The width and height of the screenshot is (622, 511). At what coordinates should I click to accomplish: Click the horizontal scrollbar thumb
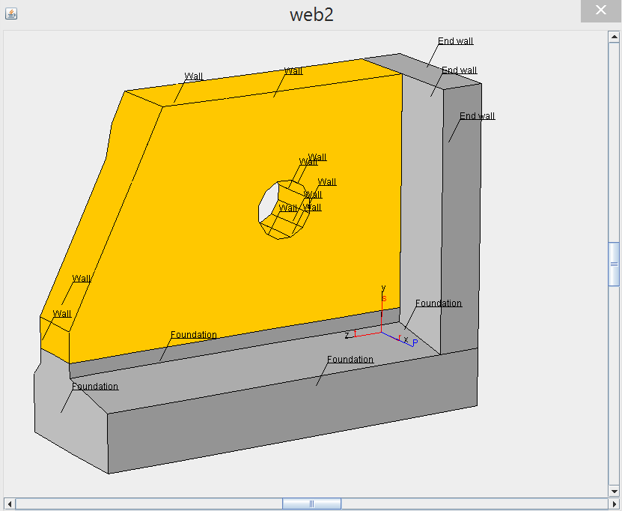[312, 504]
